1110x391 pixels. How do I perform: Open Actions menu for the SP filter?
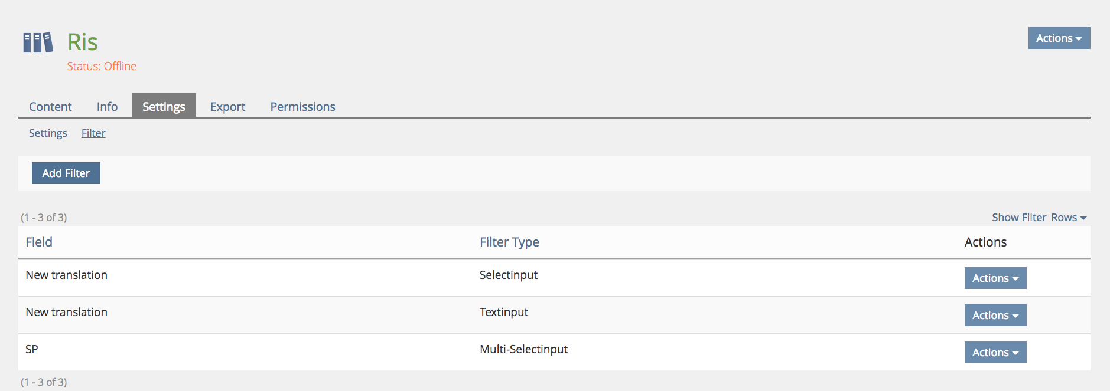click(x=995, y=353)
